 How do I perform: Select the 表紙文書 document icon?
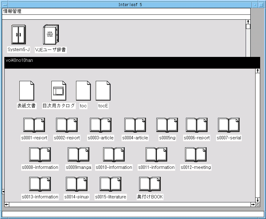tap(27, 91)
